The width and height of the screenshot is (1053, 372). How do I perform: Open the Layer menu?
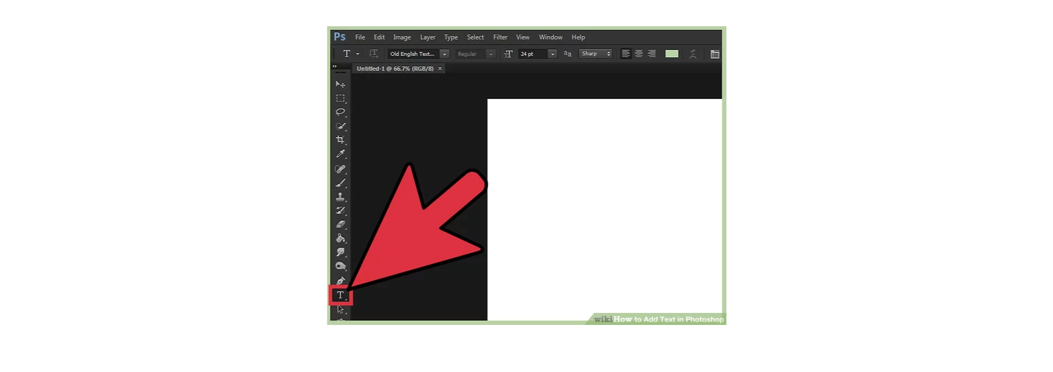tap(428, 37)
